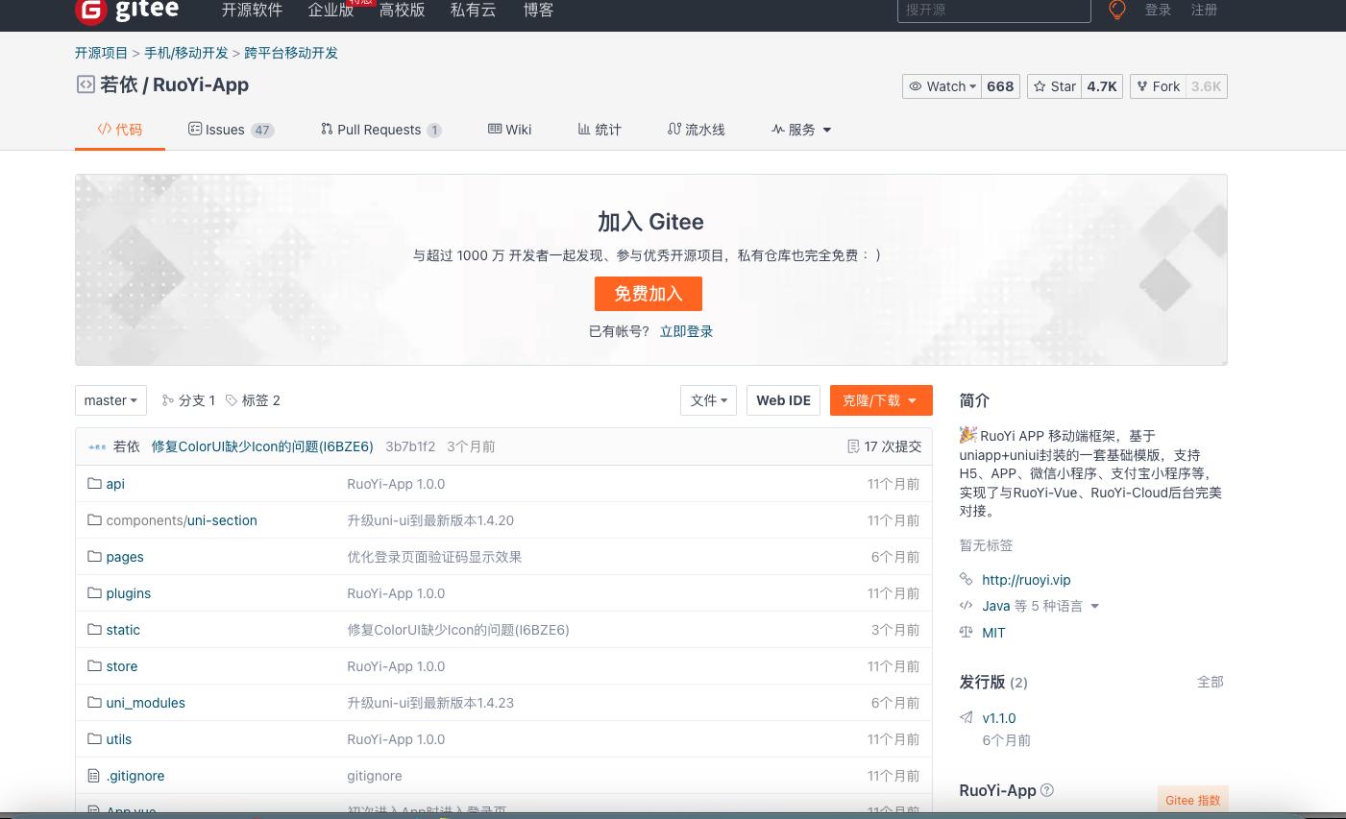The height and width of the screenshot is (819, 1346).
Task: Click the commit history icon 17 次提交
Action: (x=853, y=446)
